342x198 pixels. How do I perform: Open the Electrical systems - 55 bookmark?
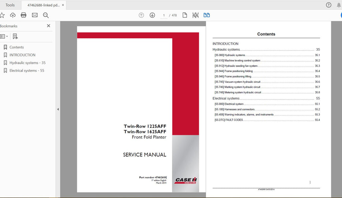27,70
